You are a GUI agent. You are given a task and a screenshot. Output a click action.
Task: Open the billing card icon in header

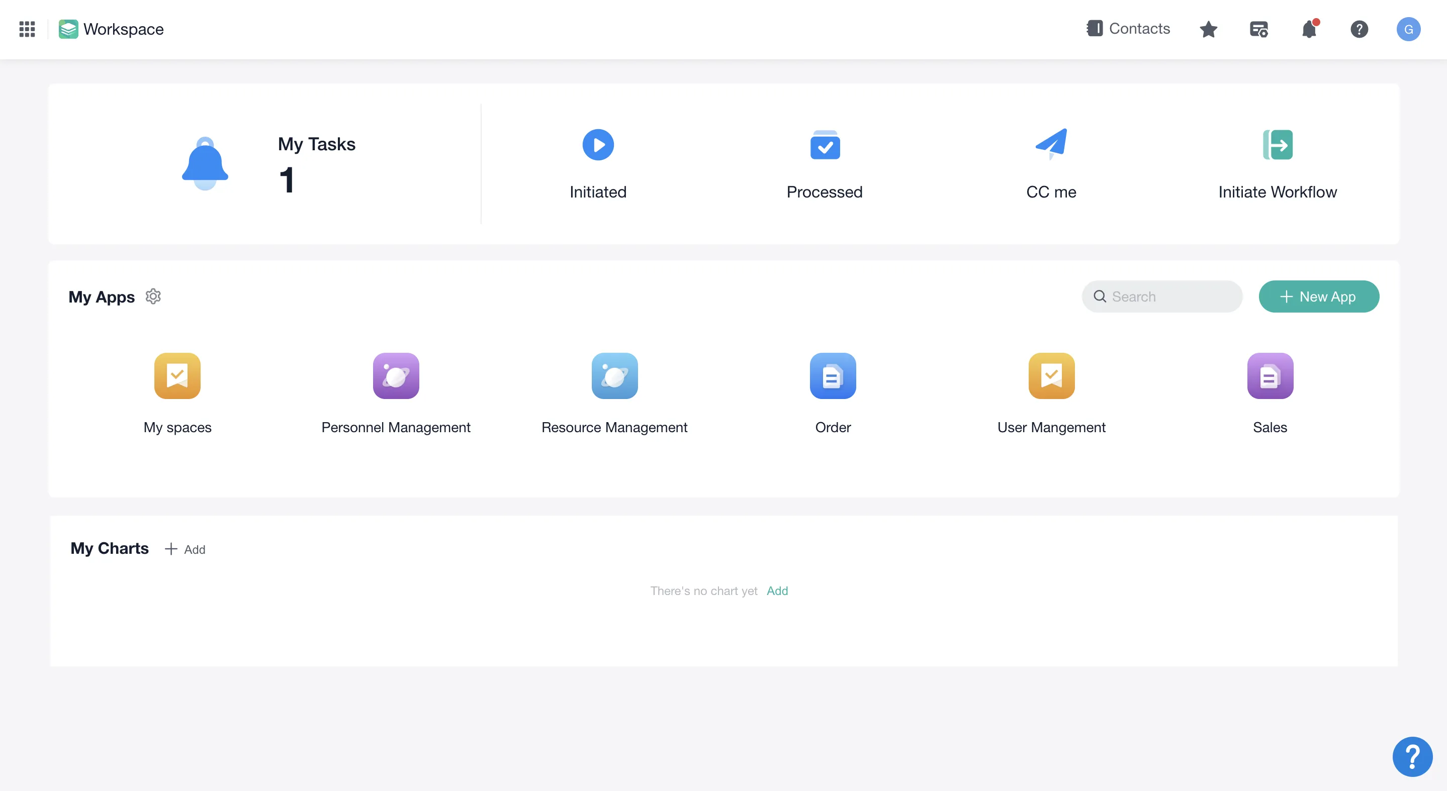pos(1259,29)
